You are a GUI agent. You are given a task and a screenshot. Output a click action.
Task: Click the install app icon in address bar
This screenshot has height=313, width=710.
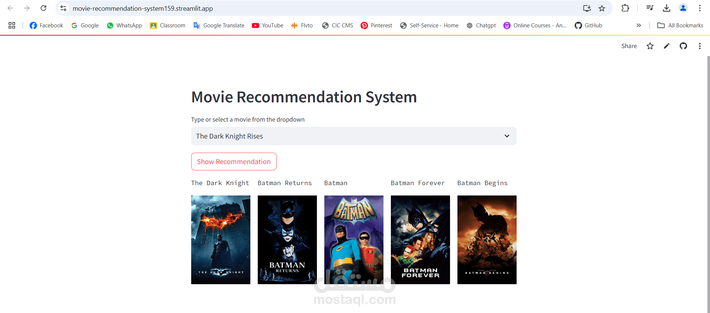[587, 8]
